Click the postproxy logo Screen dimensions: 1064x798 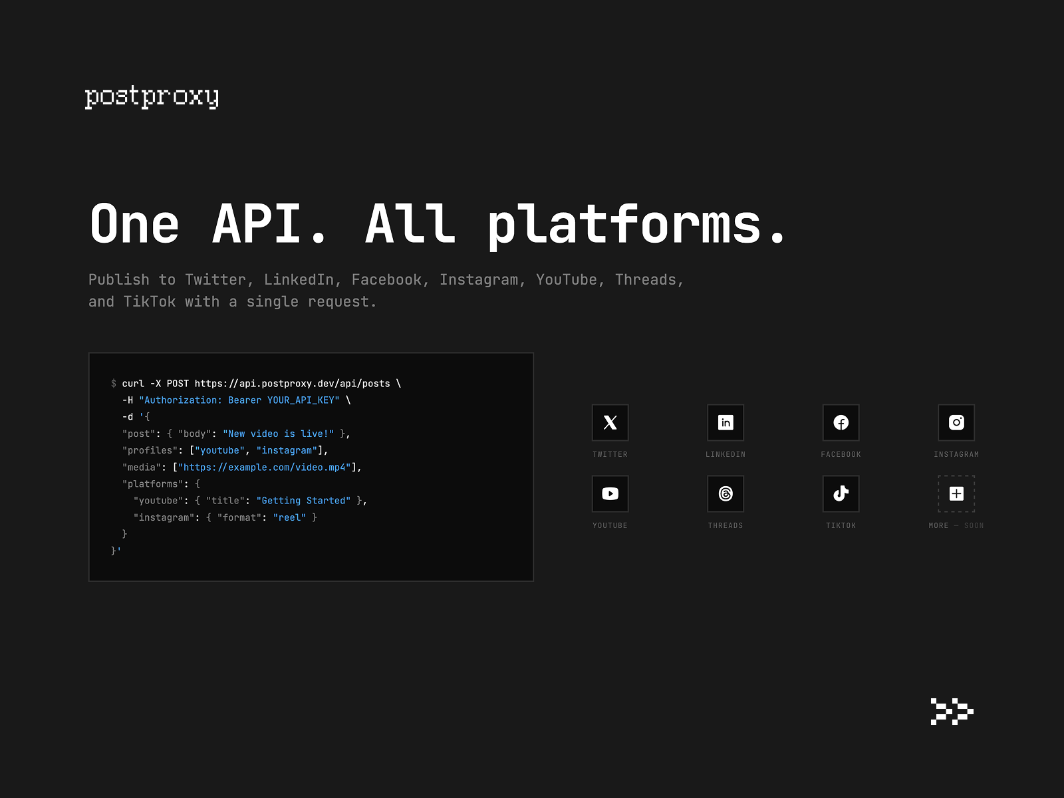[152, 98]
